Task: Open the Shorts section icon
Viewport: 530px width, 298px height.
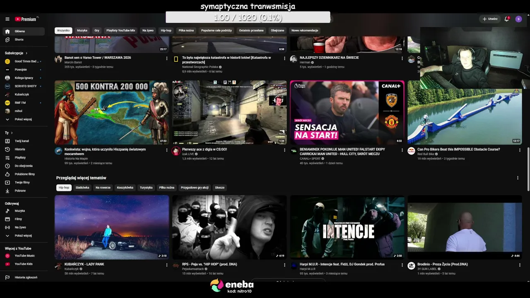Action: (7, 40)
